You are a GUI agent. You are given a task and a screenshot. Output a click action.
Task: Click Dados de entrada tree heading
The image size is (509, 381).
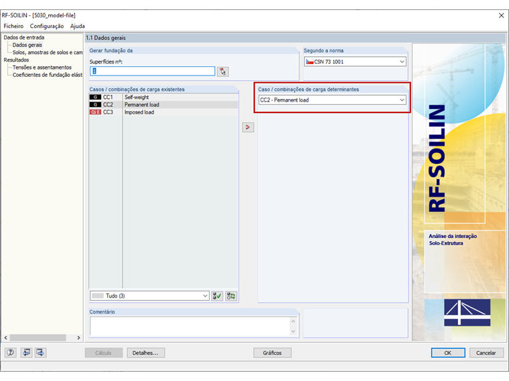(24, 37)
